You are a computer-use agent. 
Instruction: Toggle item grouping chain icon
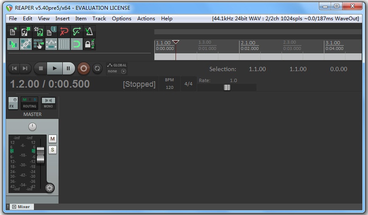tap(26, 44)
